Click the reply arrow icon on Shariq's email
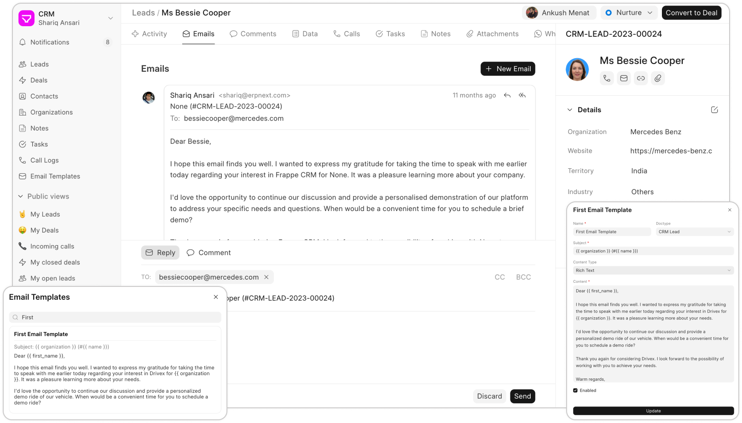 pyautogui.click(x=507, y=96)
